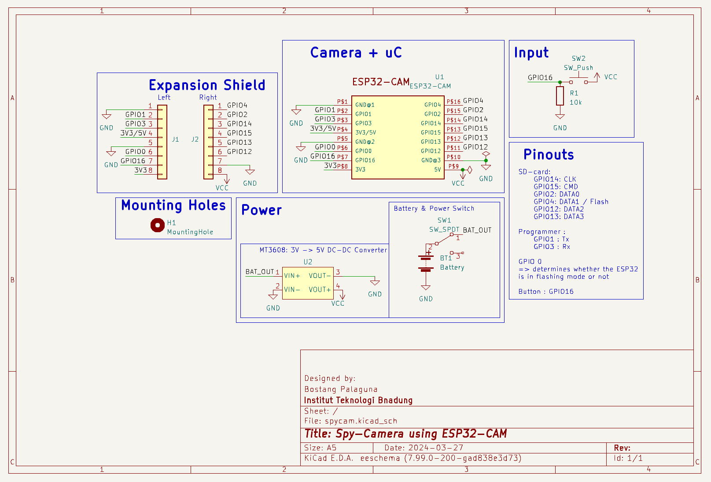Click the 'Title: Spy-Camera using ESP32-CAM' field
Screen dimensions: 711x482
405,434
